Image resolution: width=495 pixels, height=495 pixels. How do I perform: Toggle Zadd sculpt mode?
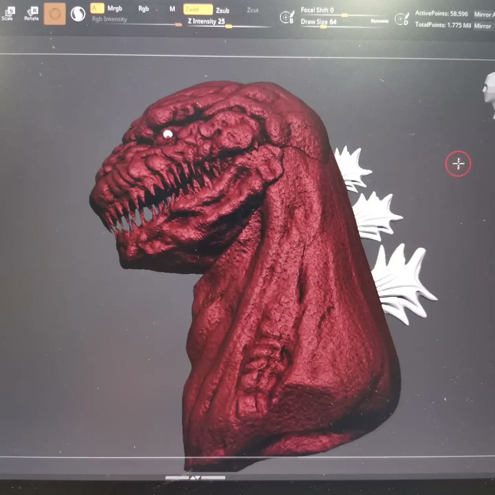click(x=198, y=9)
